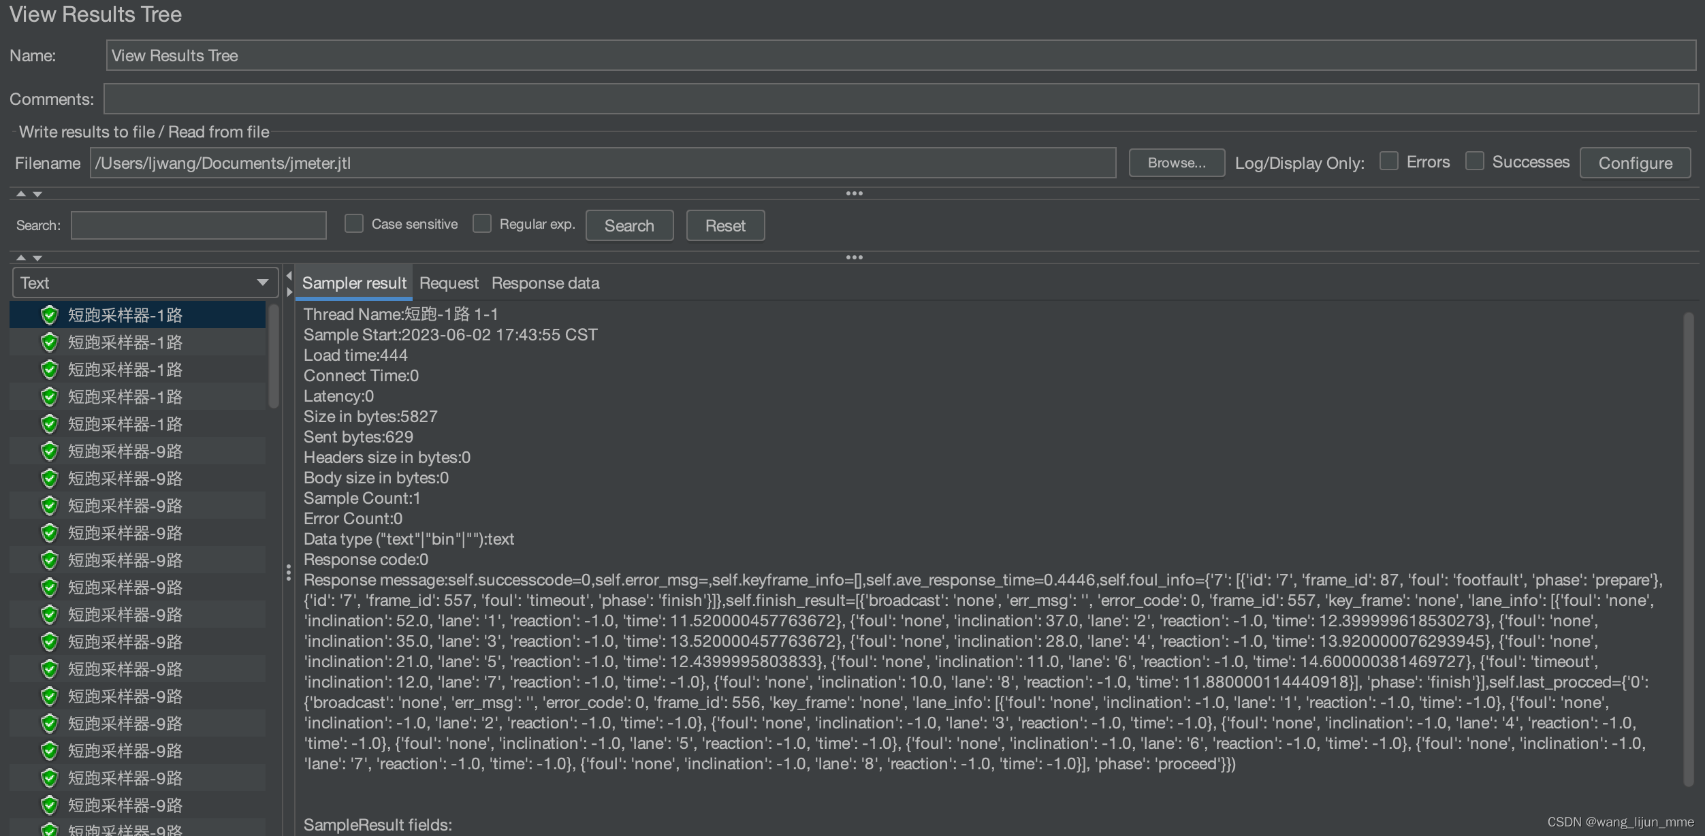The image size is (1705, 836).
Task: Enable Case sensitive search
Action: [353, 223]
